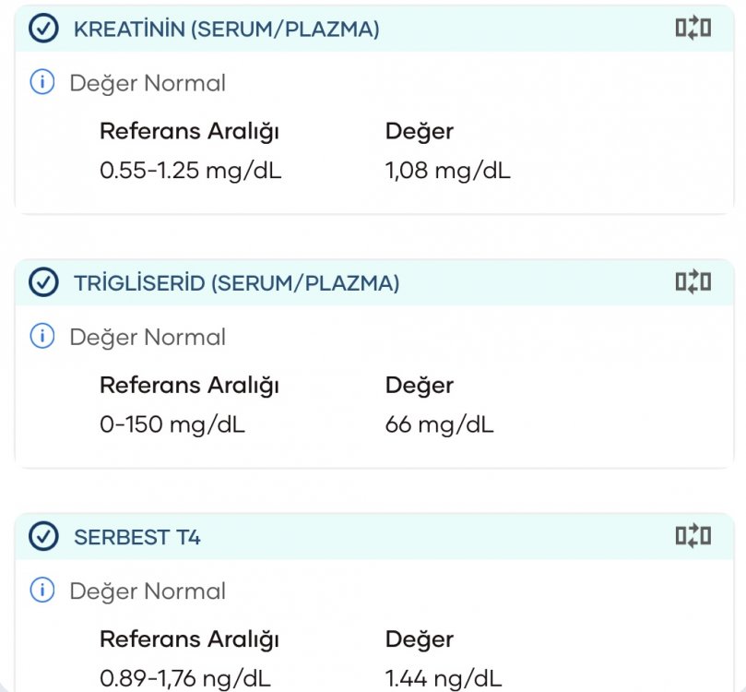Tap the info icon in Serbest T4 card
The width and height of the screenshot is (746, 692).
click(42, 591)
